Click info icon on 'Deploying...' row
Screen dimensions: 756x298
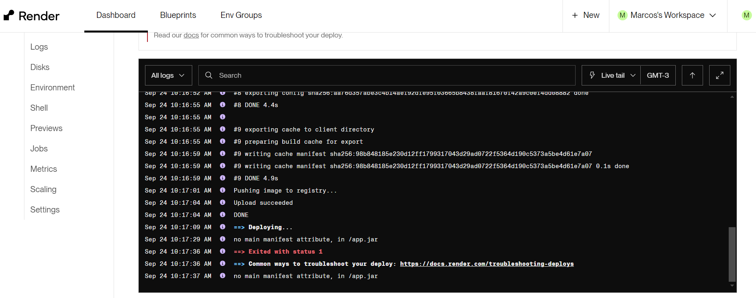[x=222, y=227]
